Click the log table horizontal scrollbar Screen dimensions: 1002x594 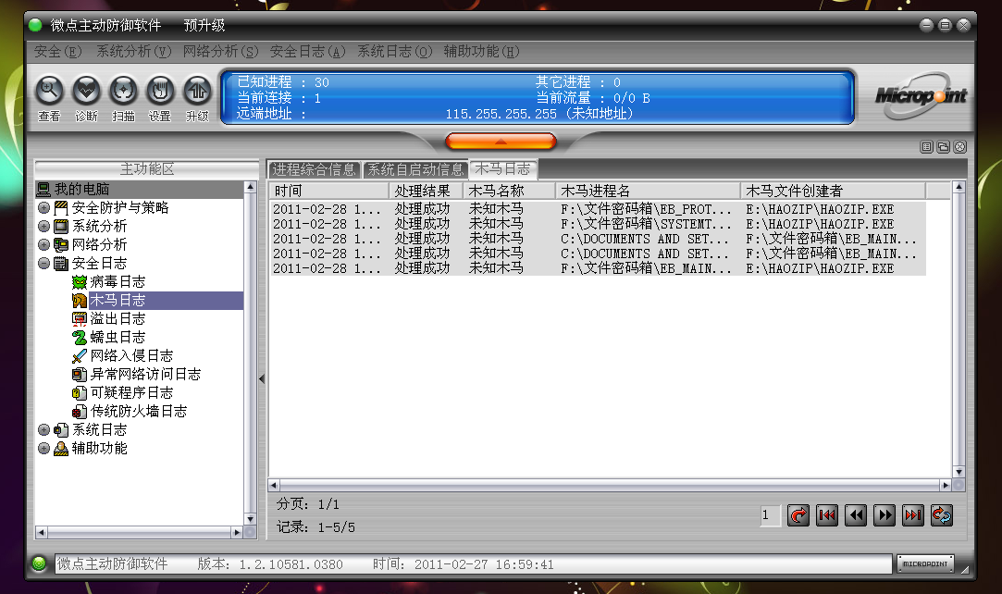[x=610, y=486]
